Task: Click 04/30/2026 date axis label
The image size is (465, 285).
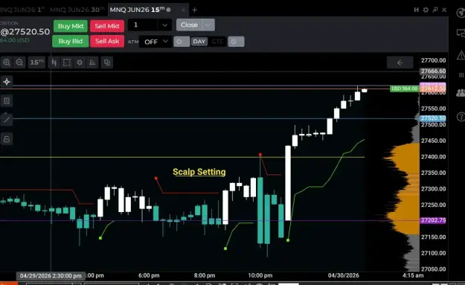Action: 344,275
